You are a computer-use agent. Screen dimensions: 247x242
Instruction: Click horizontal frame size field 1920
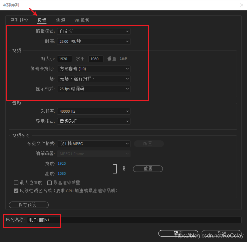(x=64, y=59)
